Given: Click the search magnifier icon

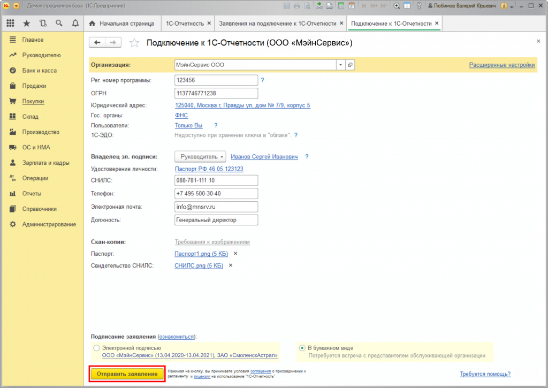Looking at the screenshot, I should [x=59, y=24].
